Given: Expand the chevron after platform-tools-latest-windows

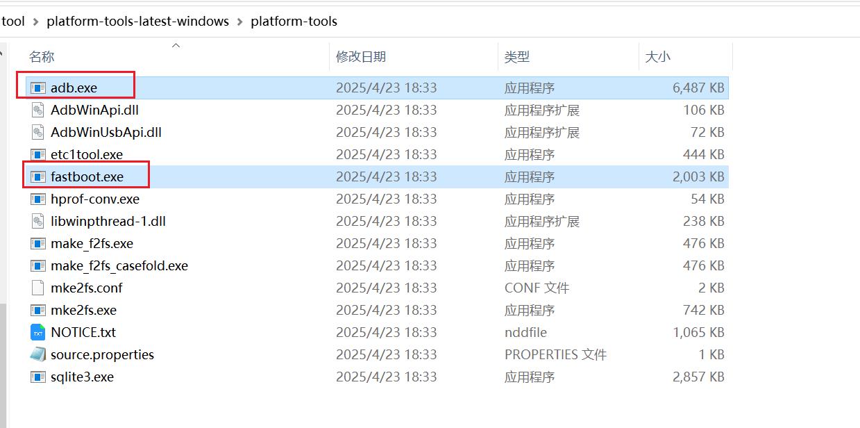Looking at the screenshot, I should tap(239, 21).
